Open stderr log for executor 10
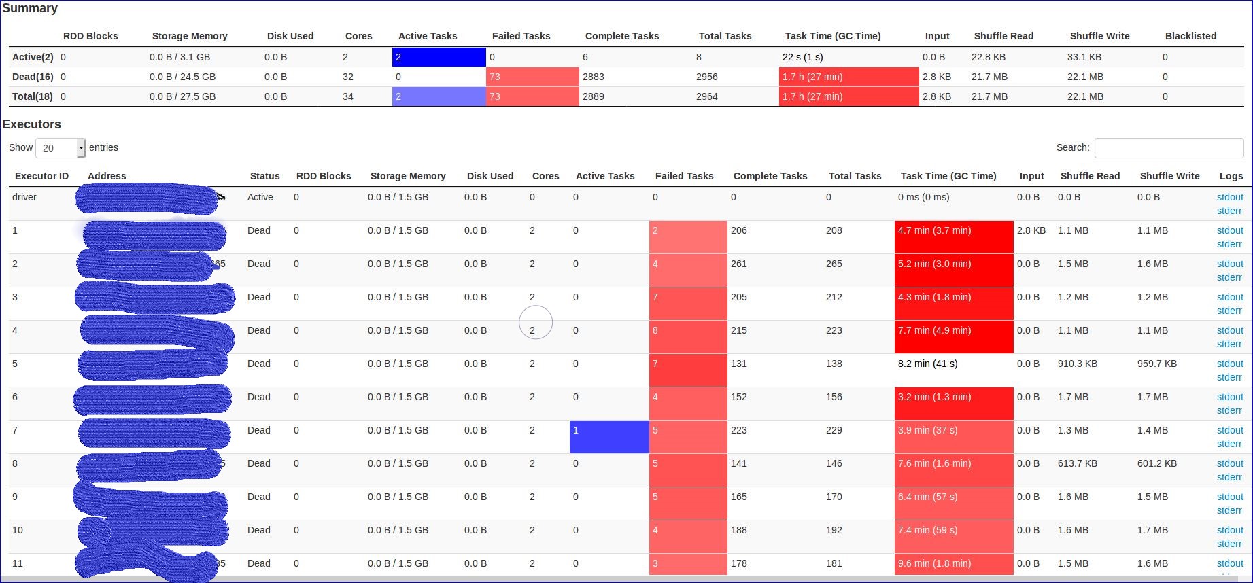This screenshot has height=583, width=1253. 1229,544
